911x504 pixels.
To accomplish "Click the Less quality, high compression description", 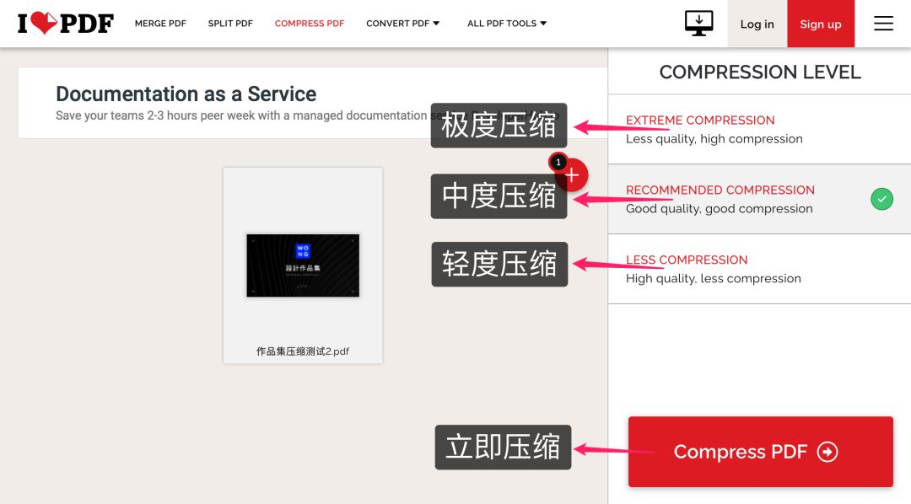I will tap(714, 139).
